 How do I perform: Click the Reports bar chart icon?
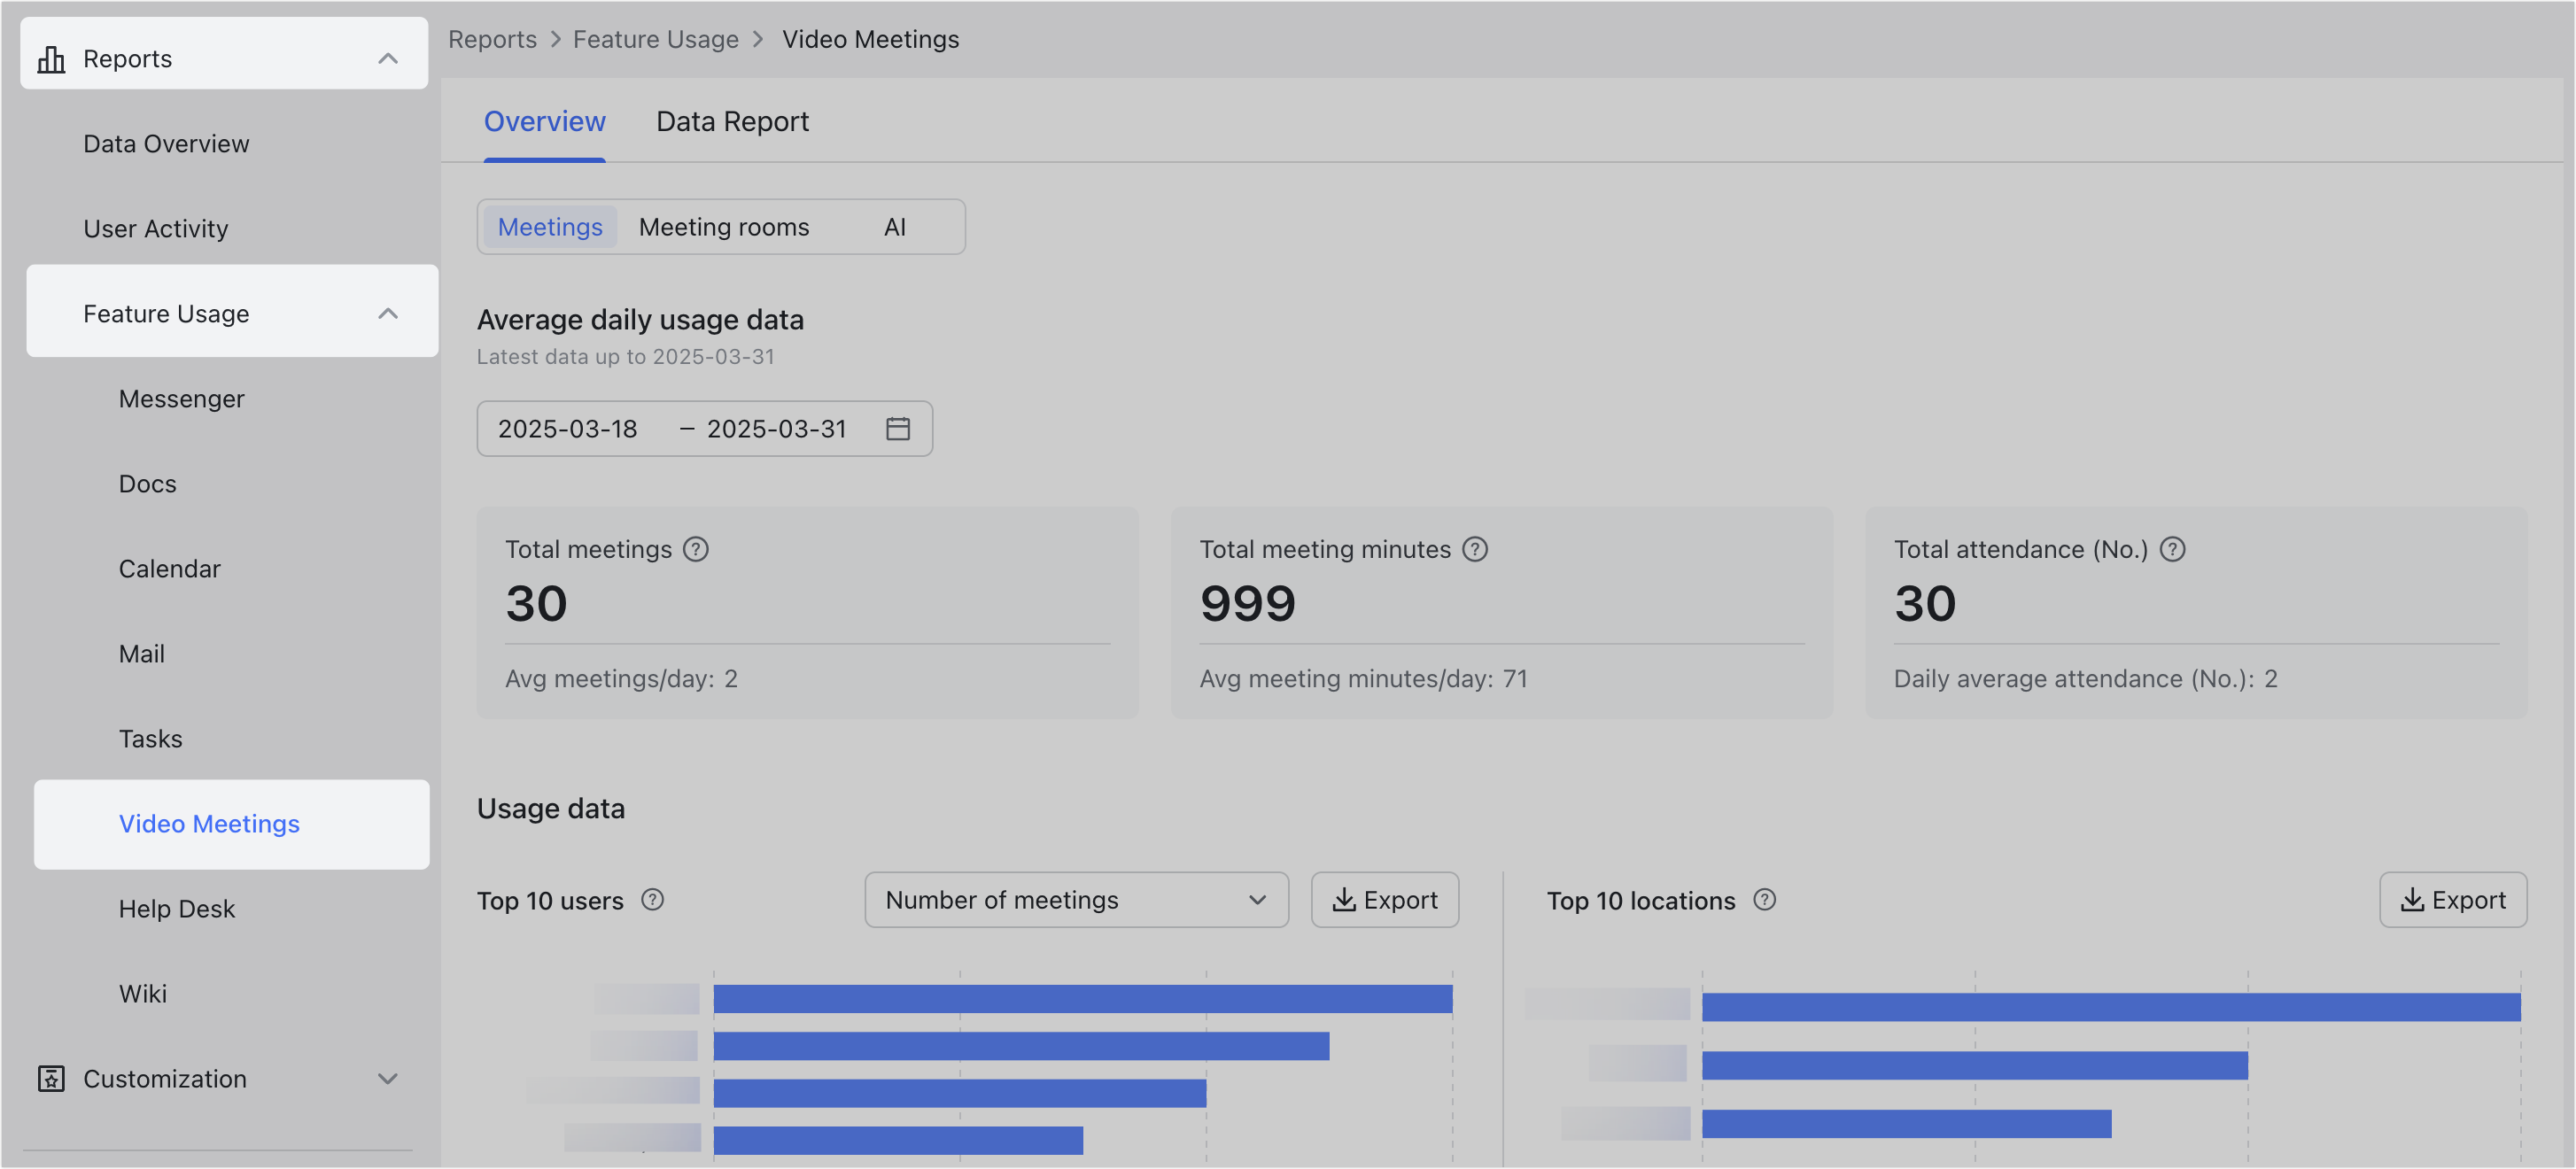[51, 60]
